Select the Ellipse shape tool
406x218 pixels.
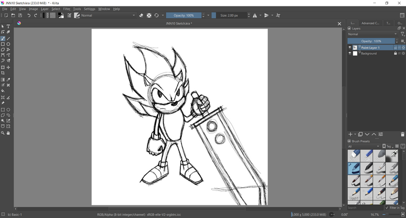pos(8,44)
